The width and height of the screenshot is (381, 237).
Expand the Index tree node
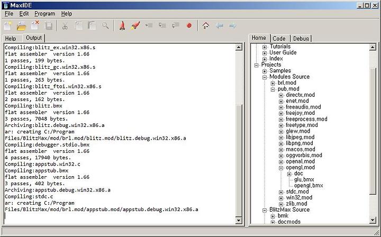265,59
